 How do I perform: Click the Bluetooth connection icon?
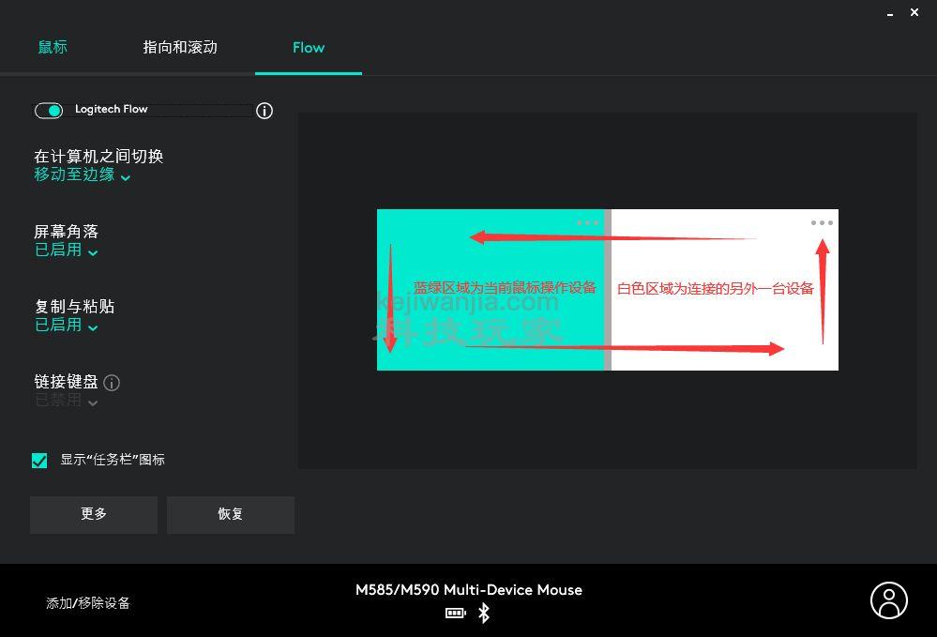484,613
